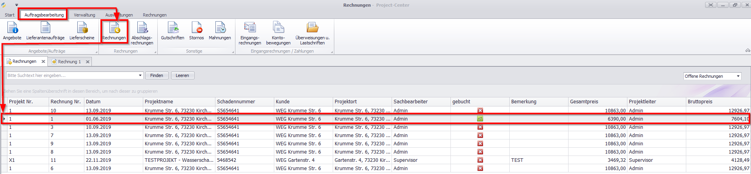Open the Offene Rechnungen filter dropdown
Image resolution: width=751 pixels, height=174 pixels.
[738, 76]
